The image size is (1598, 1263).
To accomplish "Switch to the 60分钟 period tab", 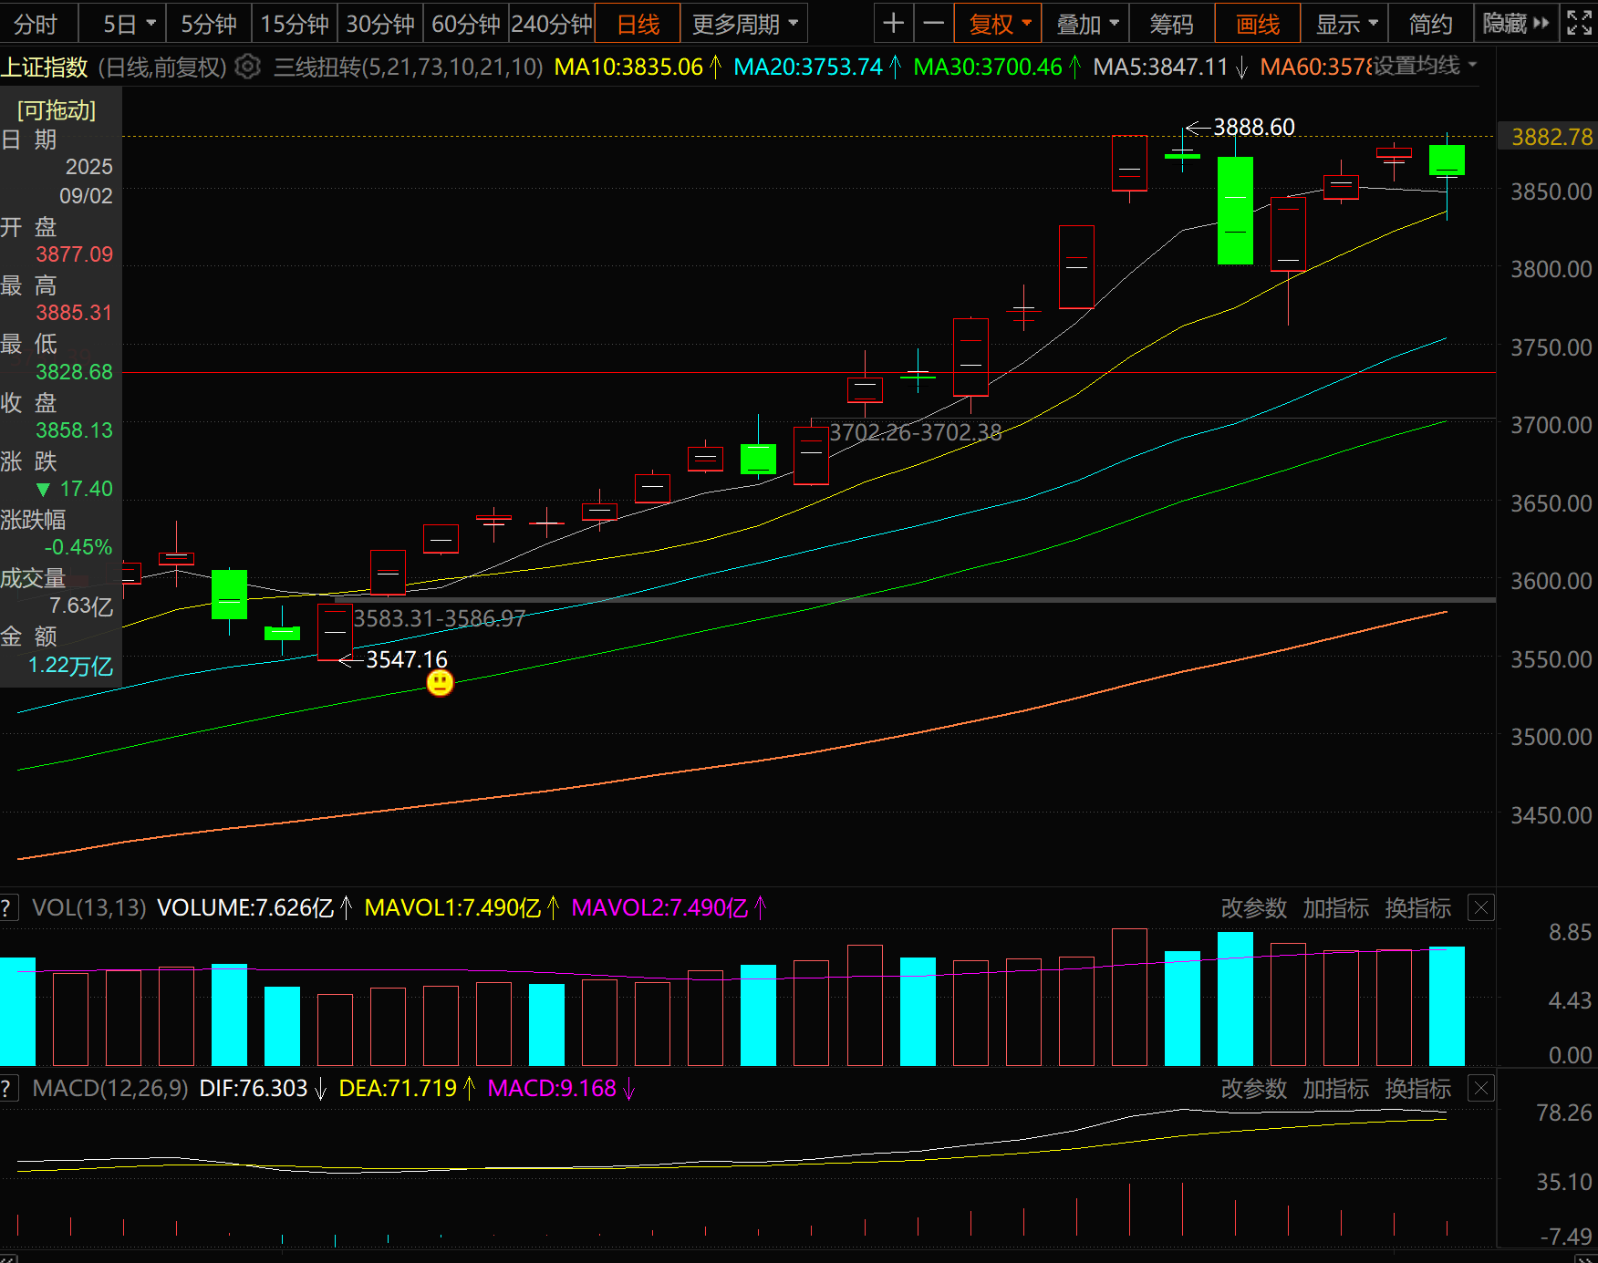I will tap(466, 24).
